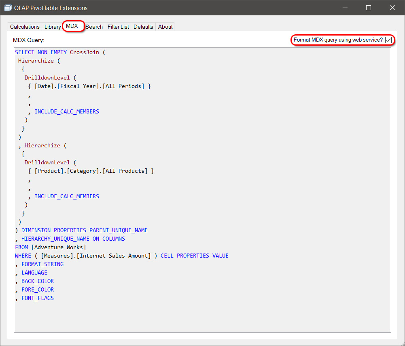The width and height of the screenshot is (405, 346).
Task: Minimize the OLAP PivotTable Extensions window
Action: pyautogui.click(x=345, y=8)
